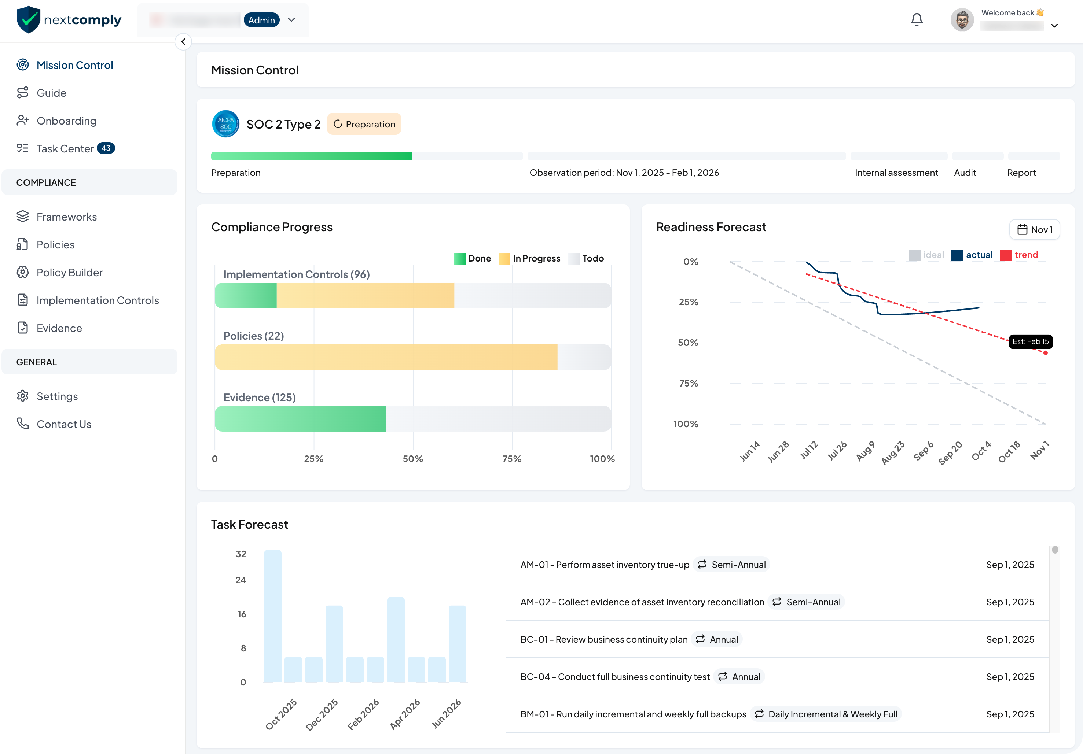Viewport: 1083px width, 754px height.
Task: Click the Onboarding user-plus icon
Action: point(23,121)
